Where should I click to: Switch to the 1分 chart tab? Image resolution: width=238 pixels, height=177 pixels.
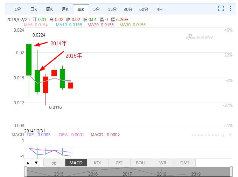[17, 9]
